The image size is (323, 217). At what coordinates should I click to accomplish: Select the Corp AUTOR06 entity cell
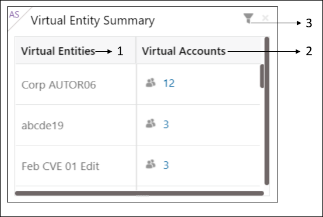[x=76, y=84]
